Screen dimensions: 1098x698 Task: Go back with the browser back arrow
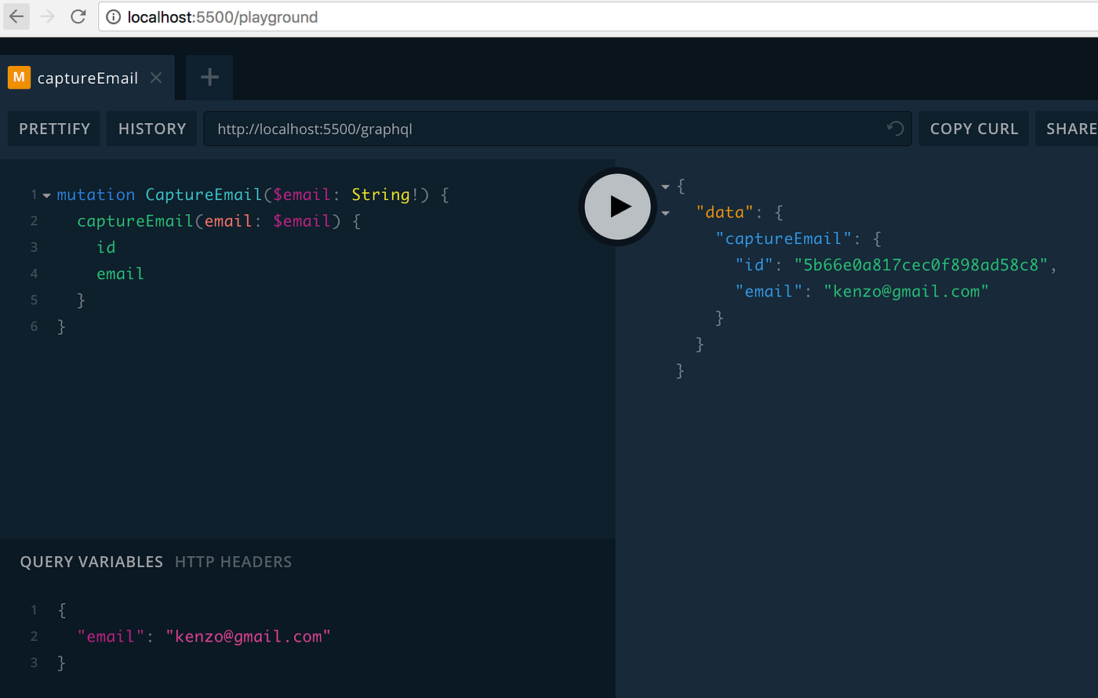(x=16, y=16)
